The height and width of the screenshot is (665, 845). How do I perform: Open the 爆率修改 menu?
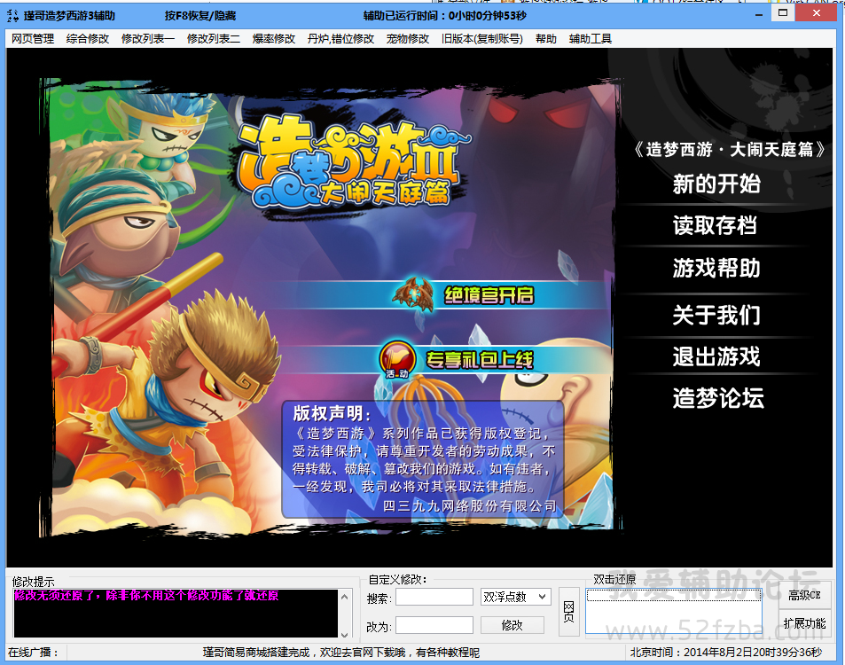274,39
